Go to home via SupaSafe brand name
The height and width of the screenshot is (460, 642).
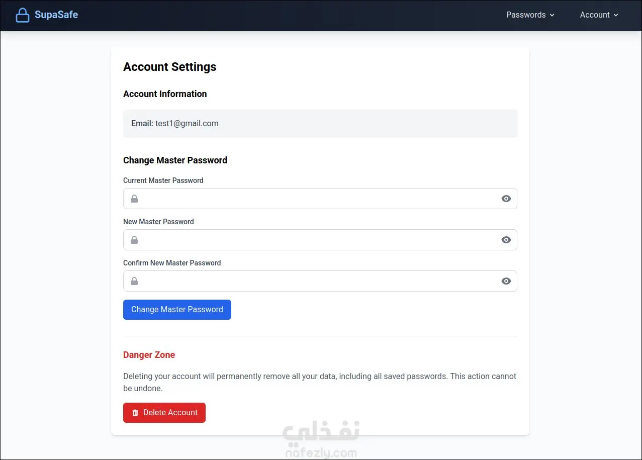tap(56, 15)
